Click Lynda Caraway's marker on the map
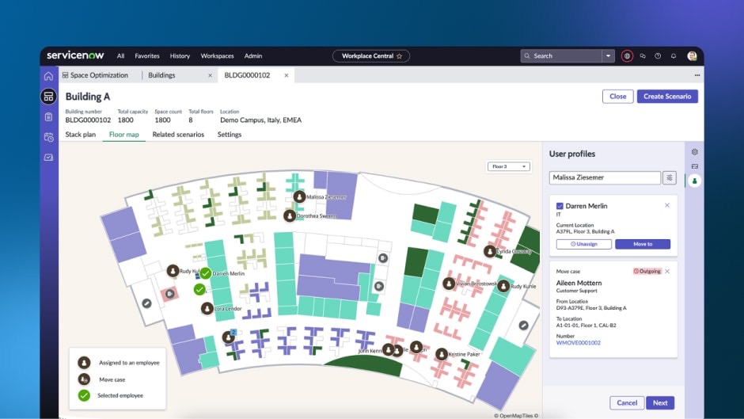This screenshot has width=744, height=419. (x=490, y=251)
